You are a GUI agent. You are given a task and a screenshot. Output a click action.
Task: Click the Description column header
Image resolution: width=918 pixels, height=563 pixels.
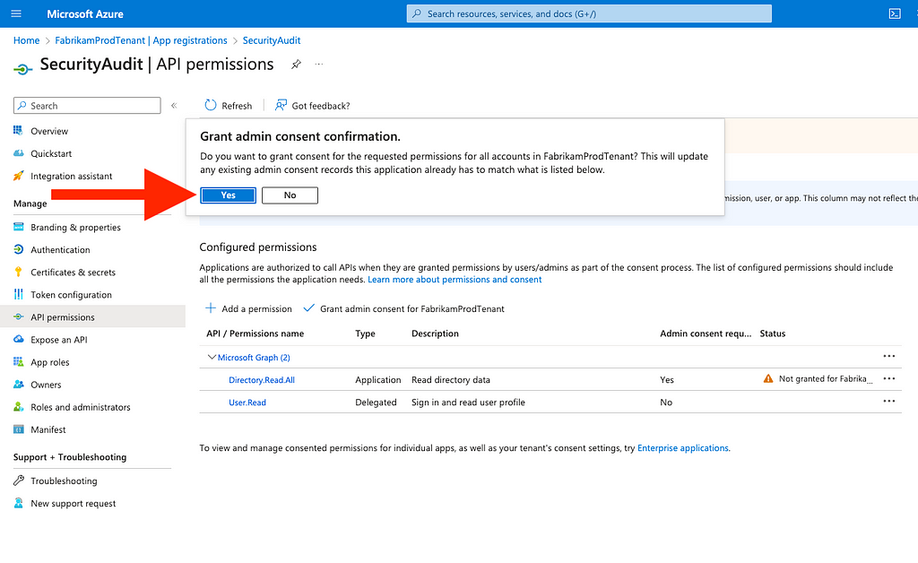click(x=435, y=333)
